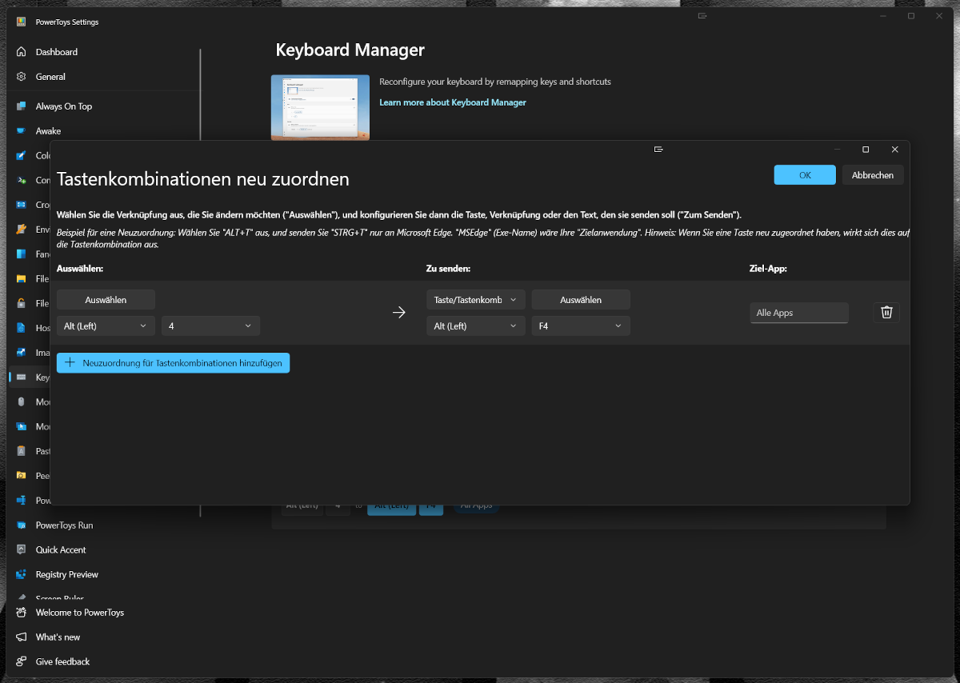Open Paste as Plain Text clipboard icon
960x683 pixels.
22,451
